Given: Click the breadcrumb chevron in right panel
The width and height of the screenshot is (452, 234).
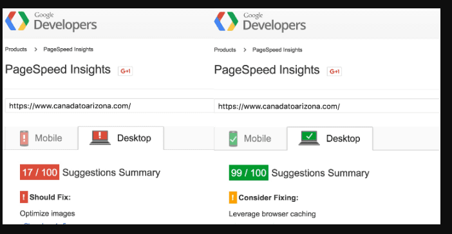Looking at the screenshot, I should 245,50.
